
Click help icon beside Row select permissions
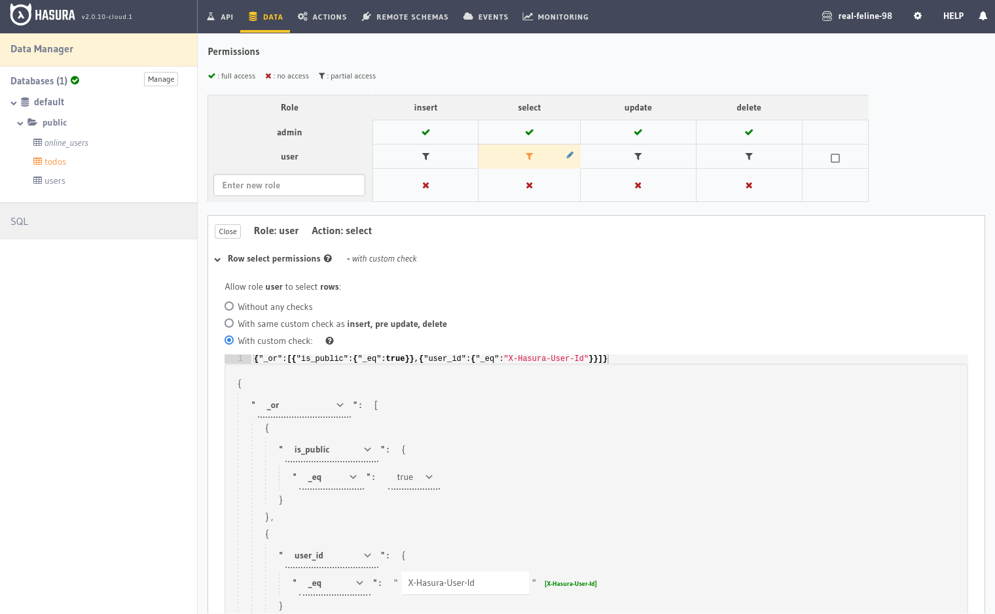tap(328, 258)
